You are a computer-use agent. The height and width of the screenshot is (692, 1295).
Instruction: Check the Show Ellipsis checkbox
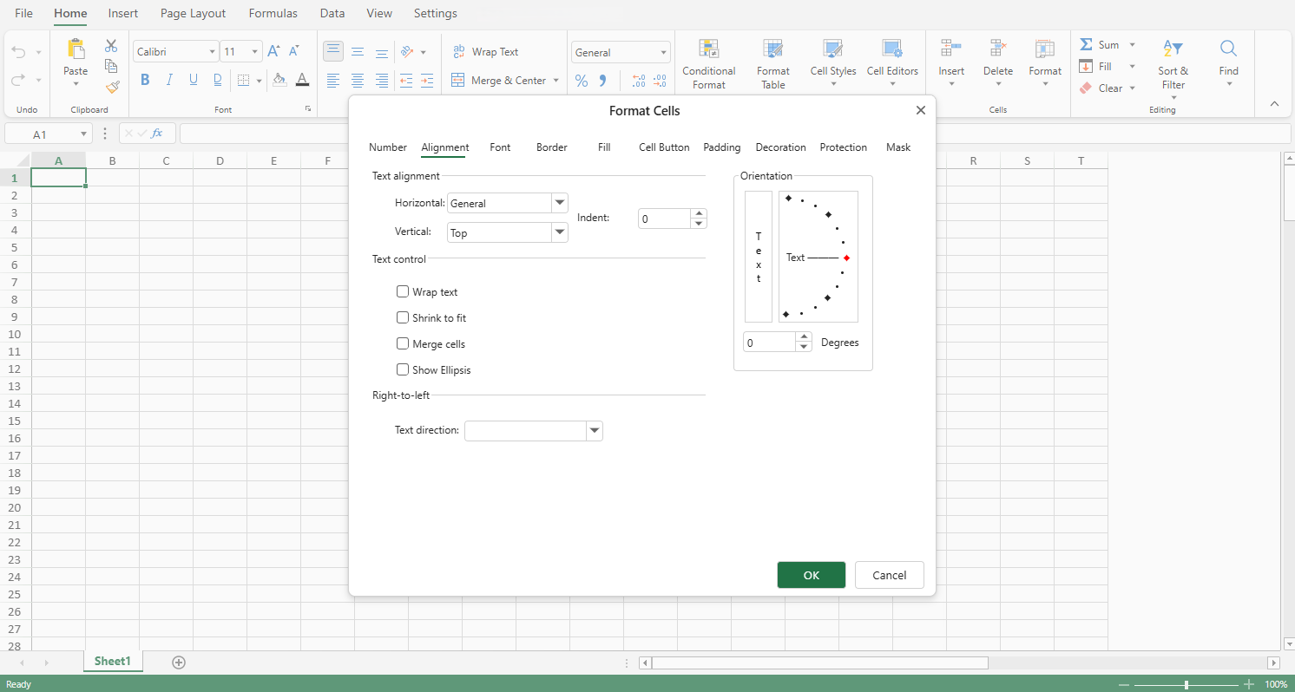(403, 370)
